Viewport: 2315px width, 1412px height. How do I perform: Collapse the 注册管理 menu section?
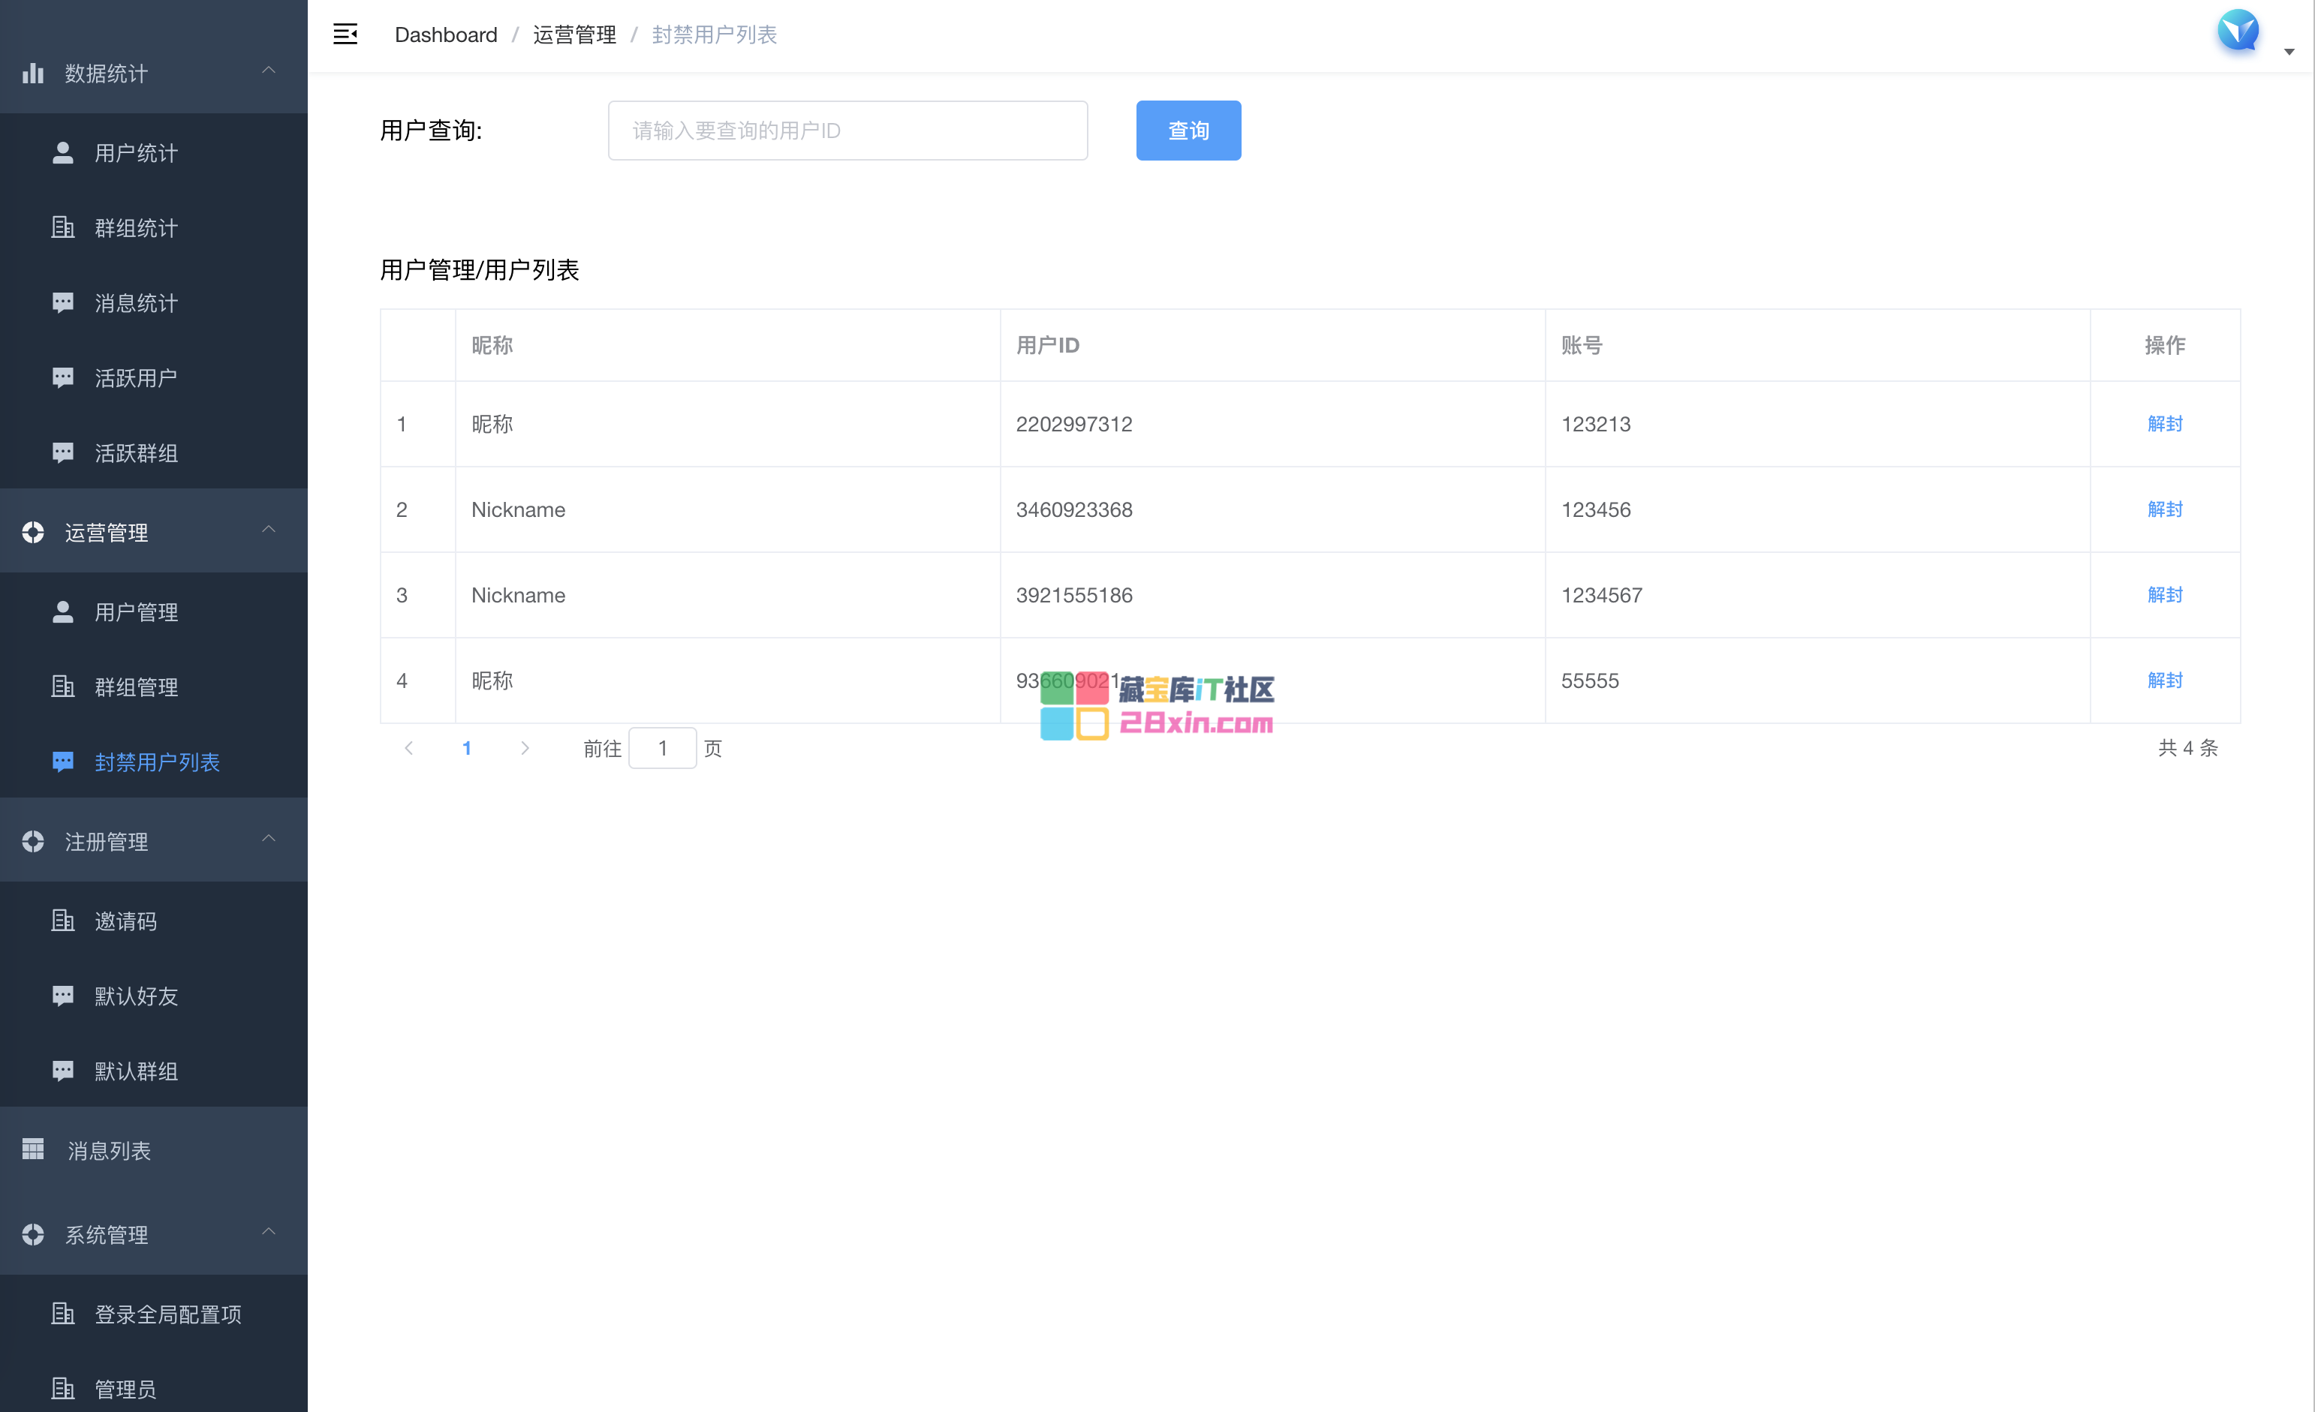(x=269, y=840)
